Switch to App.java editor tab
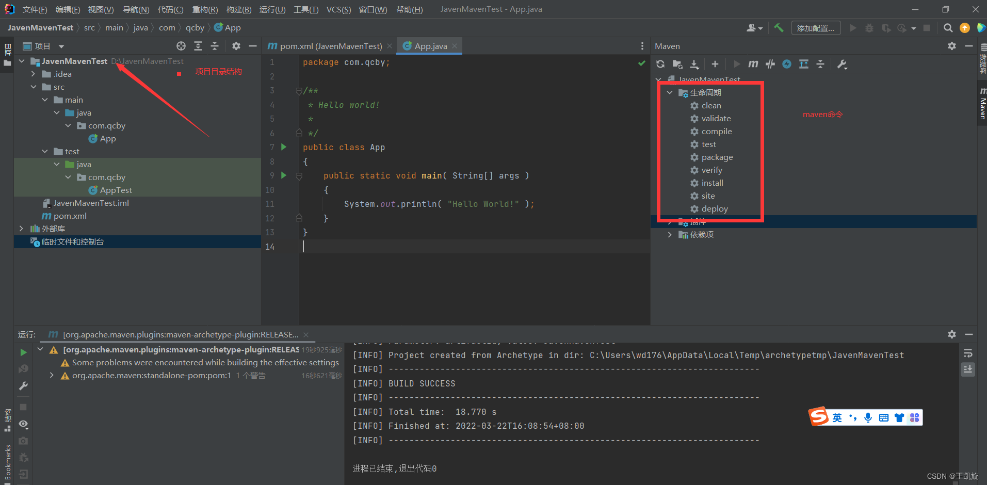Image resolution: width=987 pixels, height=485 pixels. 430,46
